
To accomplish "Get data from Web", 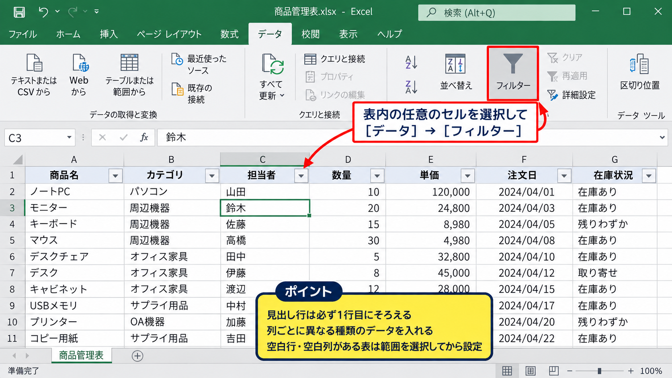I will [x=79, y=75].
